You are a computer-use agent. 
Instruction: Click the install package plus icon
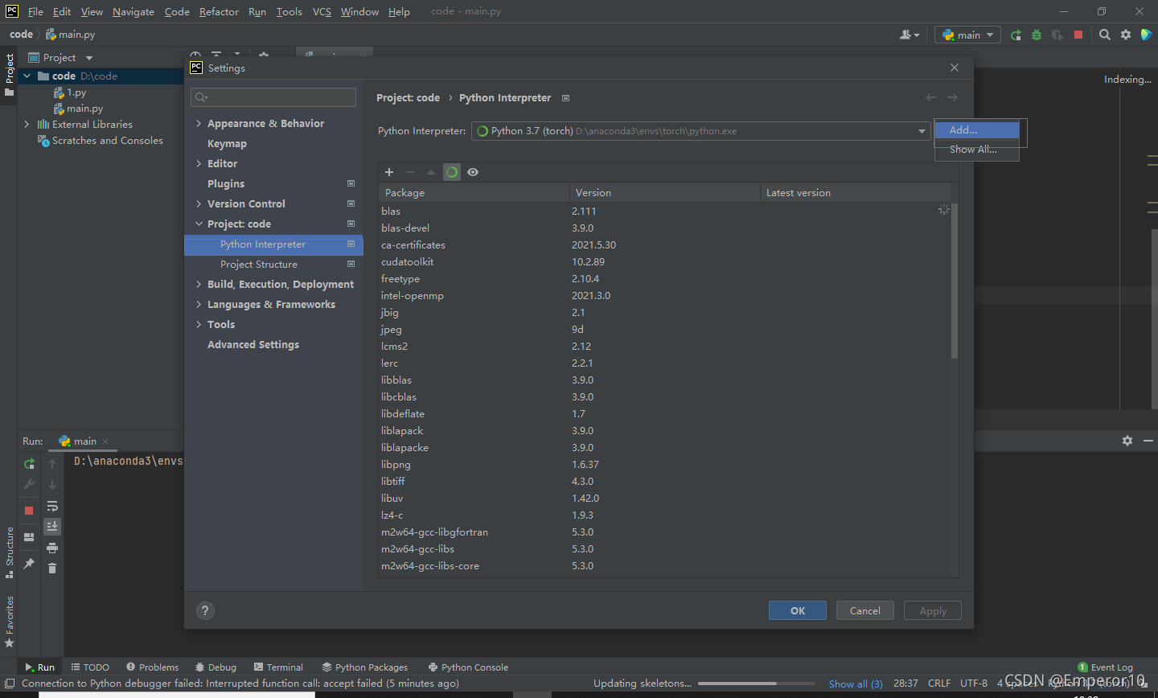[x=389, y=172]
